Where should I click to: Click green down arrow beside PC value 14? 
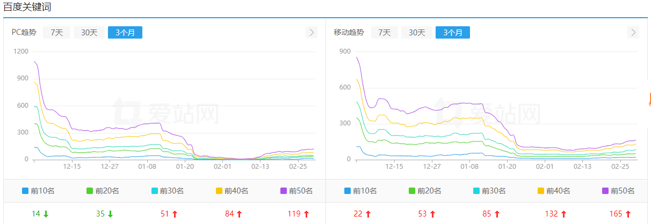click(46, 214)
